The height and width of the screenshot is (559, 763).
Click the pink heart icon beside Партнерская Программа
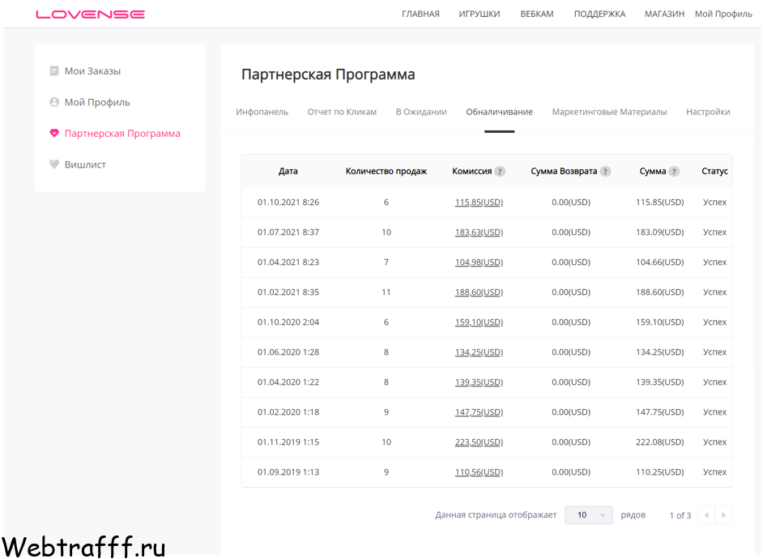coord(54,134)
